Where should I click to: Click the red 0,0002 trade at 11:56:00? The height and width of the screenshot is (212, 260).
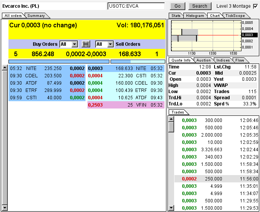coord(216,179)
